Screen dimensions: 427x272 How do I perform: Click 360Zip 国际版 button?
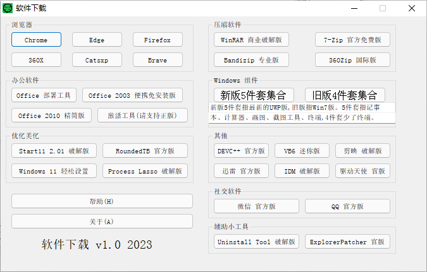[x=352, y=60]
